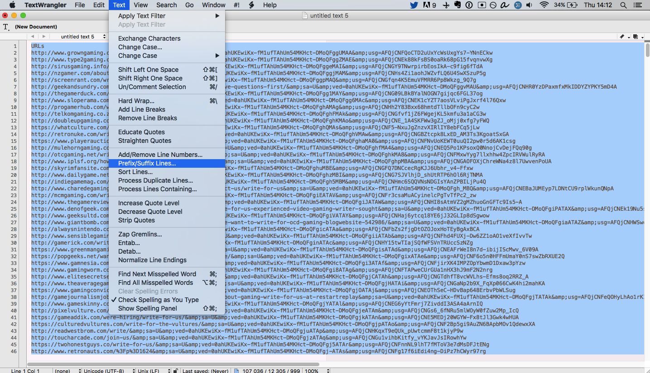
Task: Click the 1Password menu bar icon
Action: tap(469, 5)
